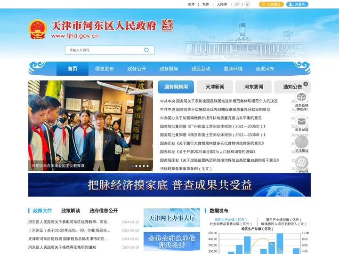Click the 数据发布 section heading

click(219, 211)
